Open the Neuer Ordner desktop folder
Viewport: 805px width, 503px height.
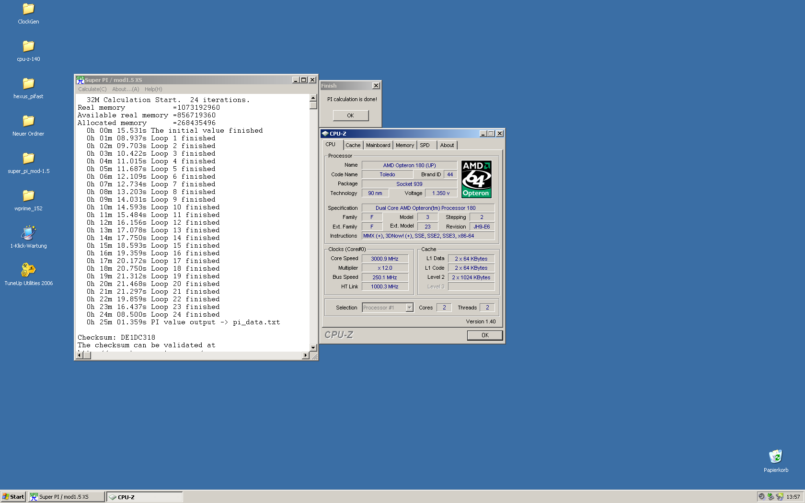[28, 126]
